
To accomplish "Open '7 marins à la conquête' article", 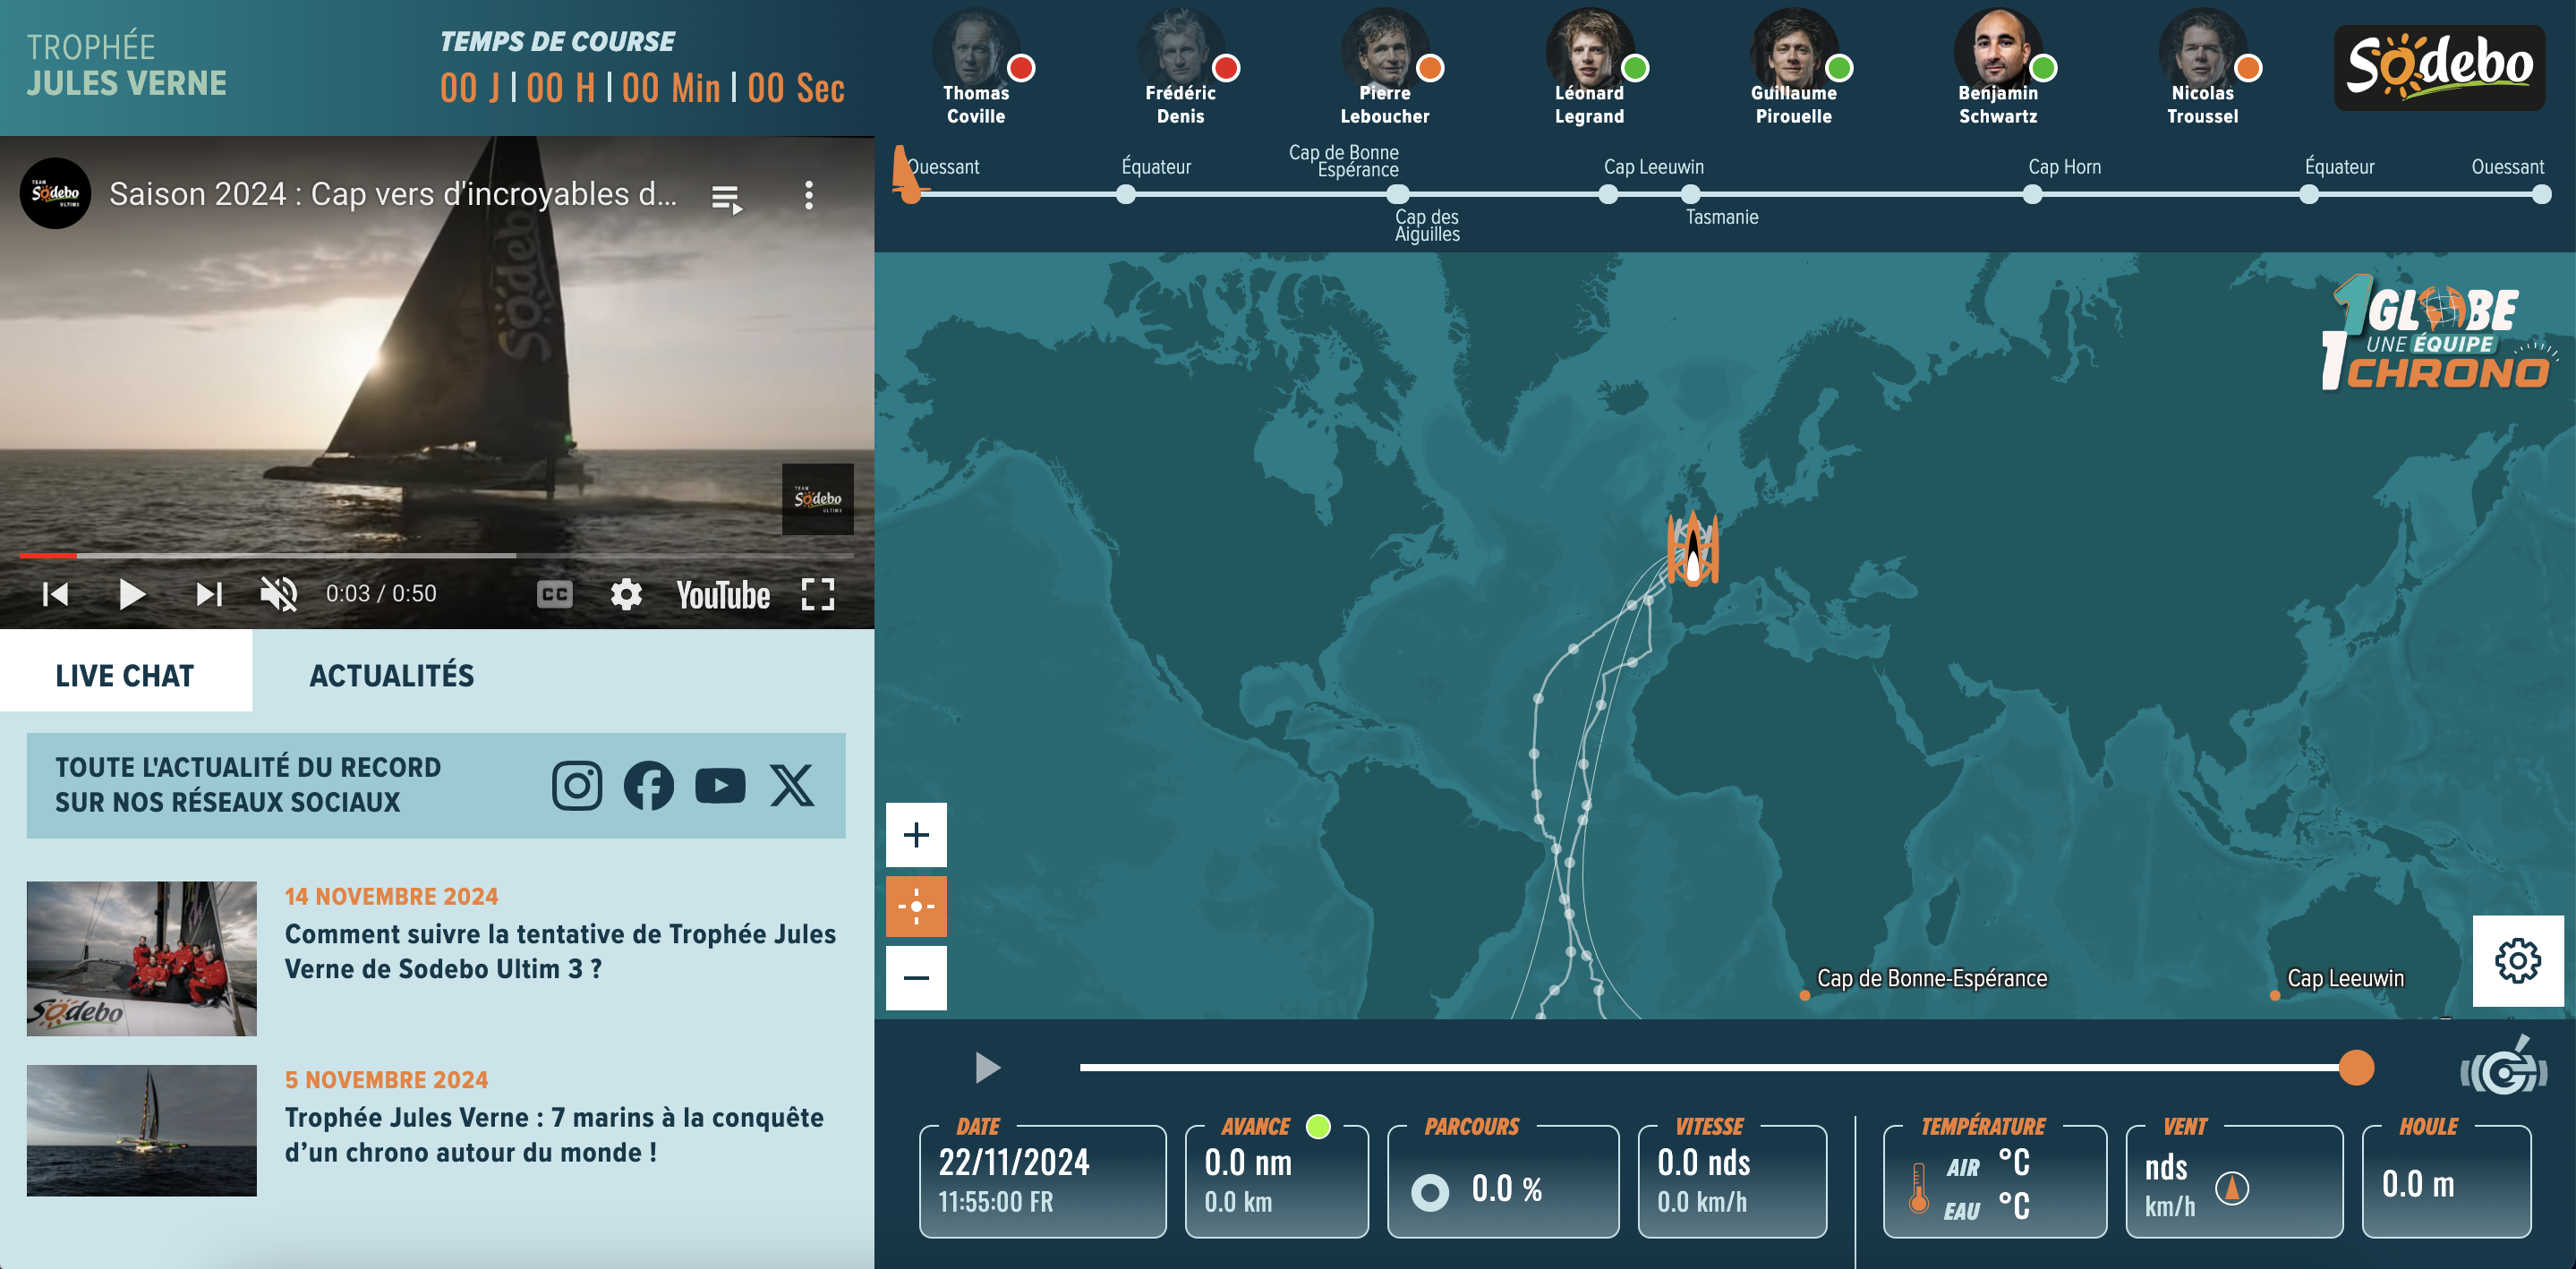I will (x=554, y=1134).
